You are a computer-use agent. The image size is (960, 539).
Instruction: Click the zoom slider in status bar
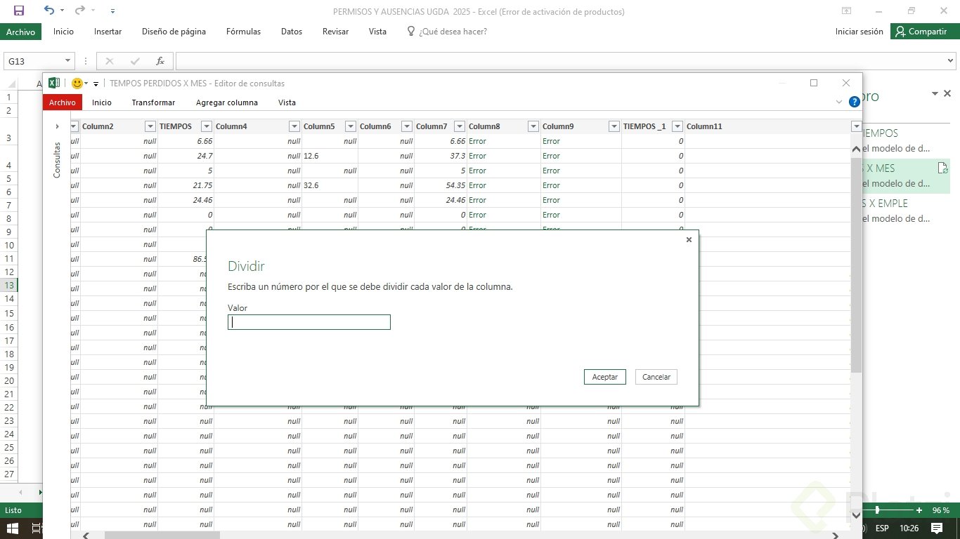tap(877, 510)
